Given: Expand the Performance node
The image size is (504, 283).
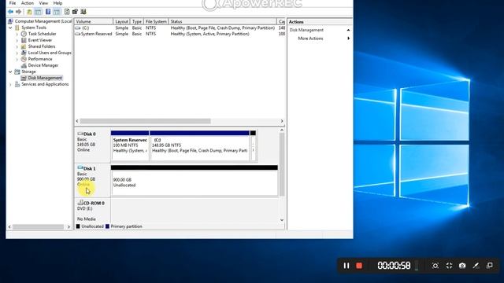Looking at the screenshot, I should (17, 60).
